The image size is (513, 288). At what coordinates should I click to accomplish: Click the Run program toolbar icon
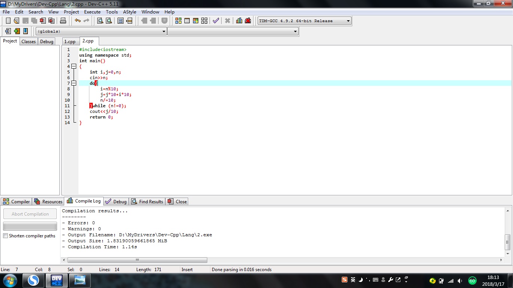[x=187, y=21]
